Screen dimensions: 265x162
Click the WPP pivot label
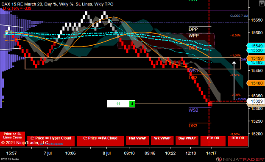point(194,36)
